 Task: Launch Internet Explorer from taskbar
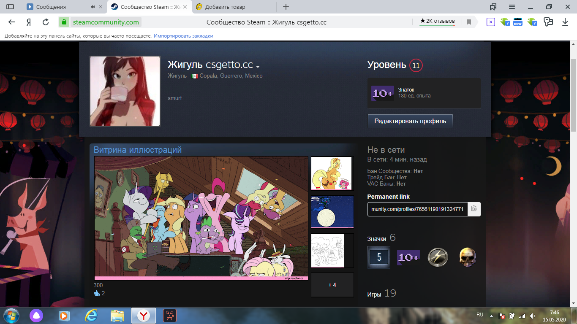click(x=91, y=316)
